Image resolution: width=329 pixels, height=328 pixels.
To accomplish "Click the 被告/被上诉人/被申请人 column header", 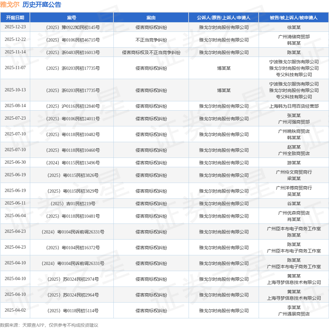I will pyautogui.click(x=294, y=18).
